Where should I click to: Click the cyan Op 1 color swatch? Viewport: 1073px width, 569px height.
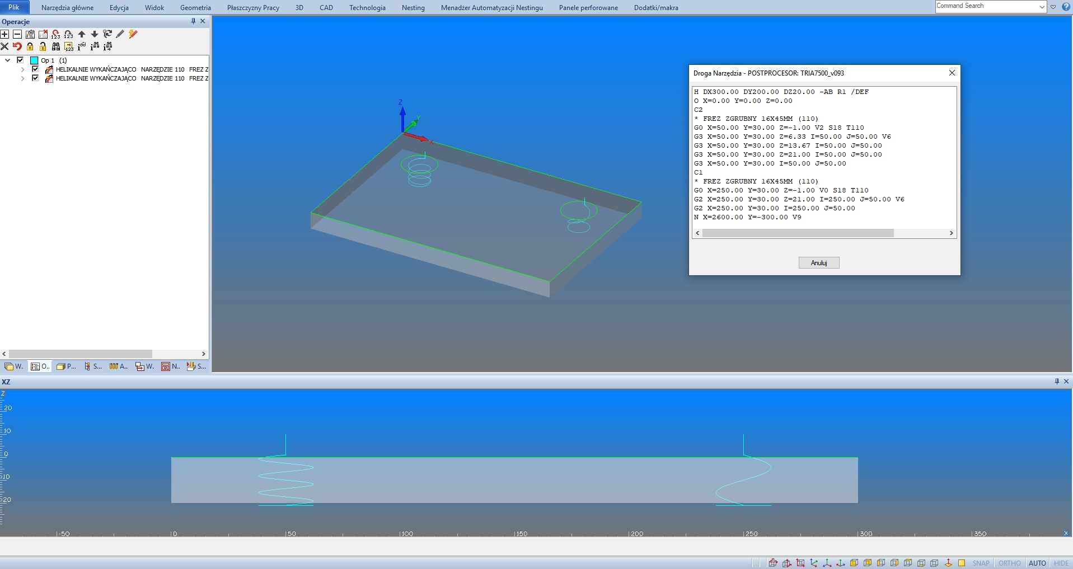34,60
